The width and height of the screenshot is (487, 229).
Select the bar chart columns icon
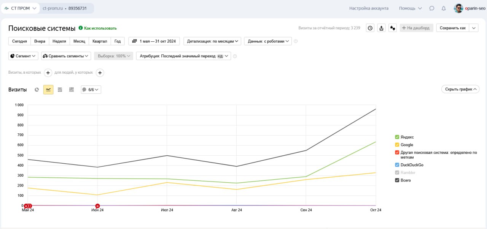point(71,90)
